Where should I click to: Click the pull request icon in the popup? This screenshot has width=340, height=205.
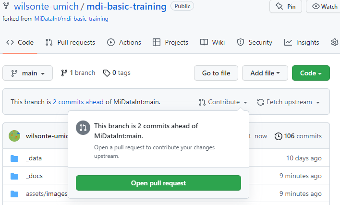point(83,128)
